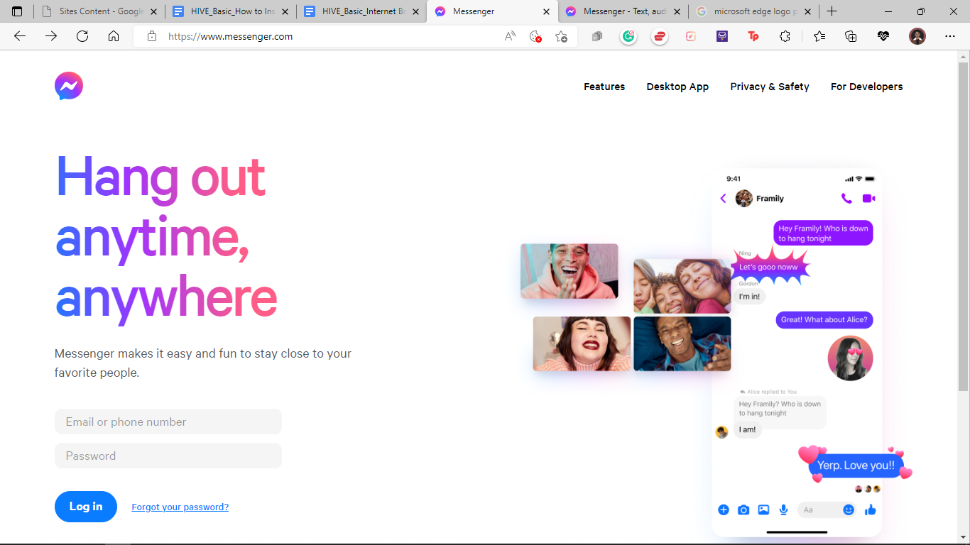Open the Features menu item
970x545 pixels.
point(604,87)
